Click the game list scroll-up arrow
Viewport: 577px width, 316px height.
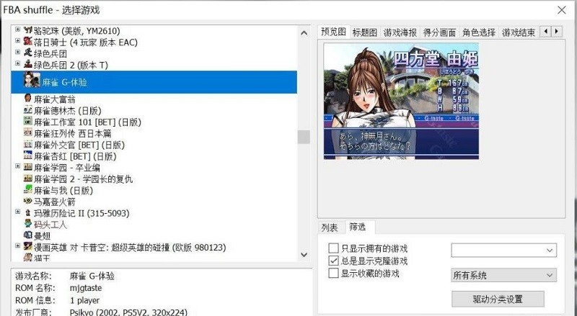[x=304, y=33]
